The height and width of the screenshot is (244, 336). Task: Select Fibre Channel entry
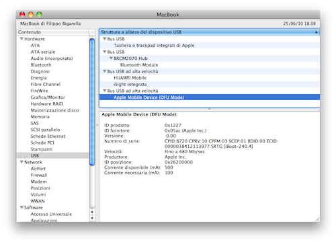coord(46,84)
